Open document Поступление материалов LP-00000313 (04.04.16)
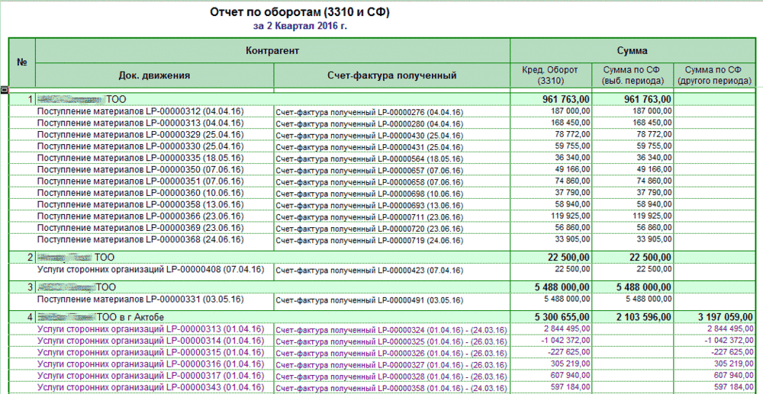The height and width of the screenshot is (394, 763). [140, 123]
